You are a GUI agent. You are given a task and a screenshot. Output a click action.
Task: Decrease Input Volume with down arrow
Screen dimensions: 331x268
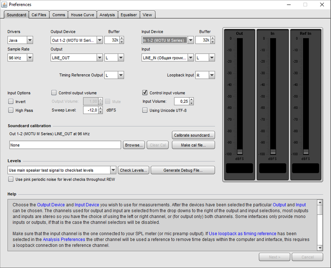pyautogui.click(x=191, y=103)
